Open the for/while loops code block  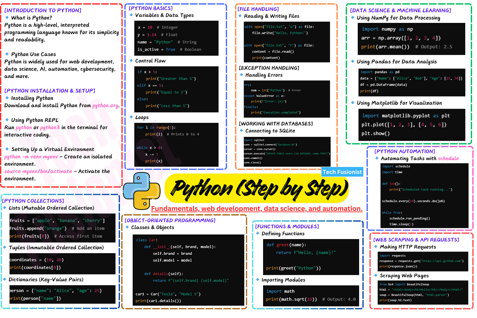click(177, 145)
